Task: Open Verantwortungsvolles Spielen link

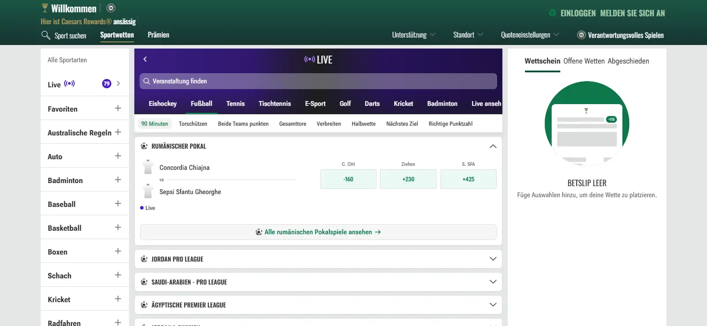Action: click(x=626, y=35)
